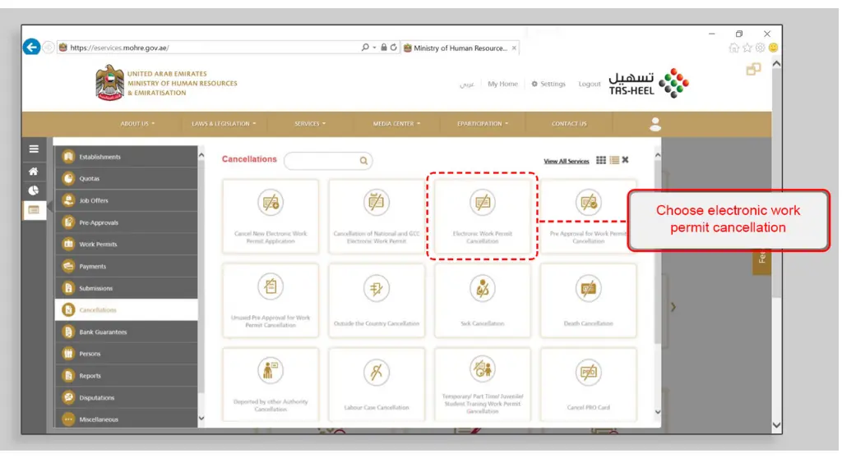Open Cancel New Electronic Work Permit Application card
This screenshot has height=458, width=842.
(x=270, y=216)
